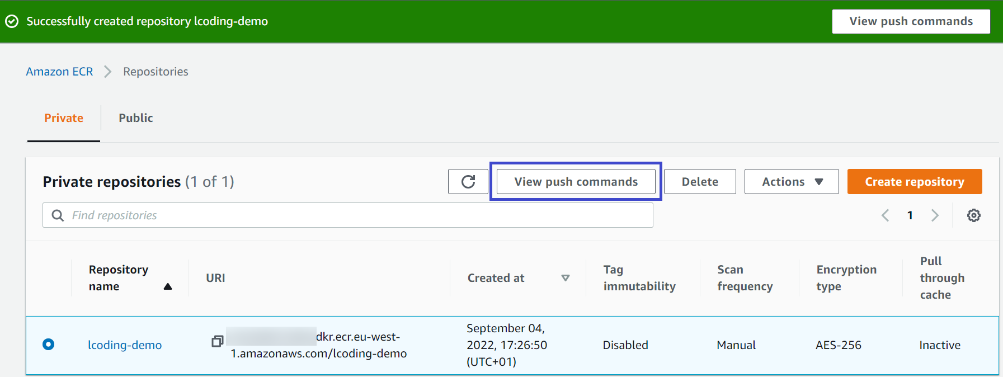Open table preferences gear icon
This screenshot has height=377, width=1003.
(974, 215)
